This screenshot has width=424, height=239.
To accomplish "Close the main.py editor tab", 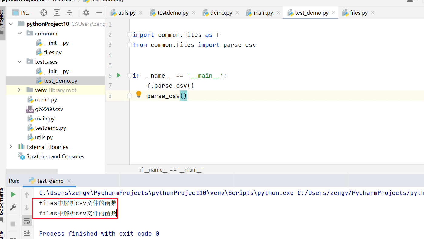I will coord(278,13).
